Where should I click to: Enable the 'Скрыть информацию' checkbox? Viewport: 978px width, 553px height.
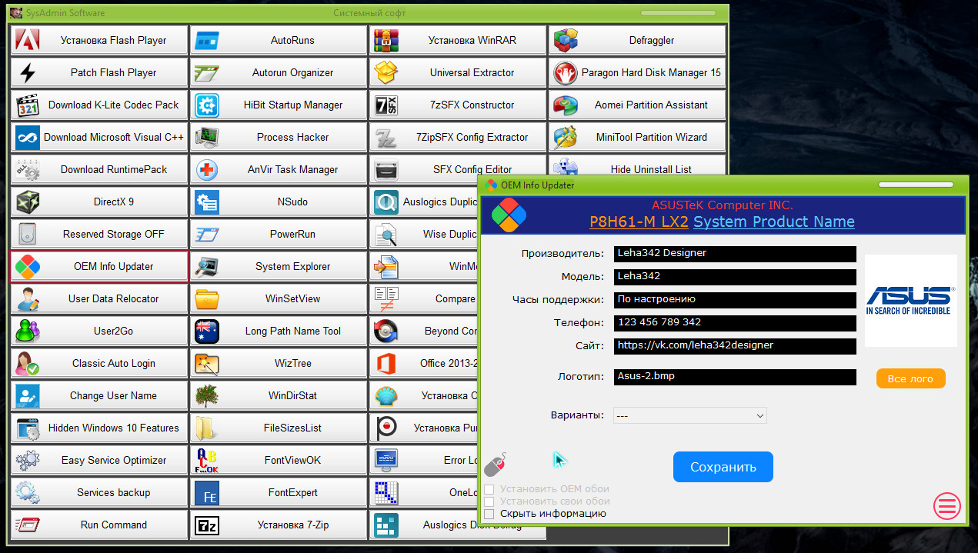(x=489, y=514)
